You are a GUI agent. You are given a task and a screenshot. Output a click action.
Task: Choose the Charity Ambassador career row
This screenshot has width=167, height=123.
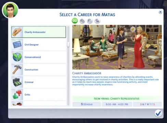coord(39,32)
